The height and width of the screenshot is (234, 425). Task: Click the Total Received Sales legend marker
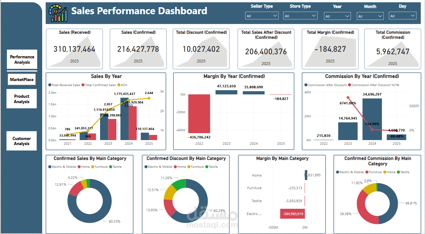coord(50,85)
